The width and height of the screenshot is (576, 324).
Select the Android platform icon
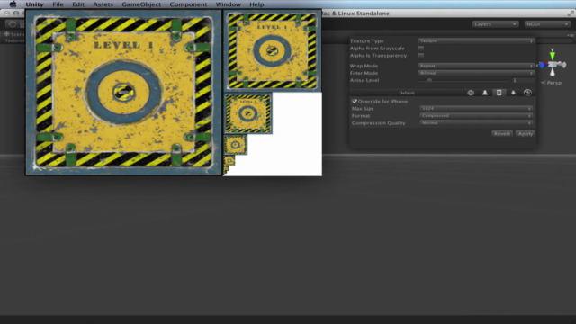(513, 93)
